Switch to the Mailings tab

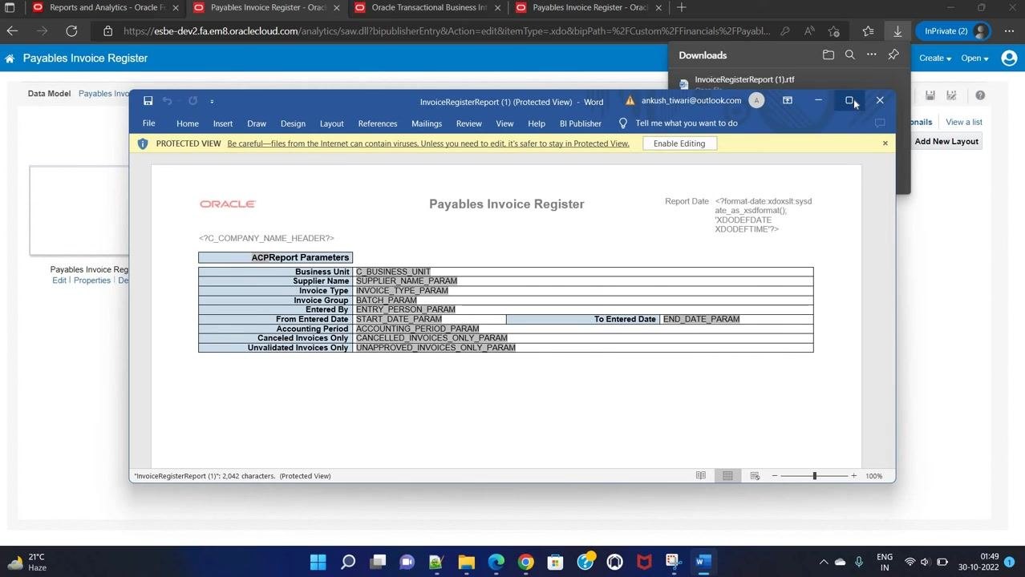click(427, 123)
